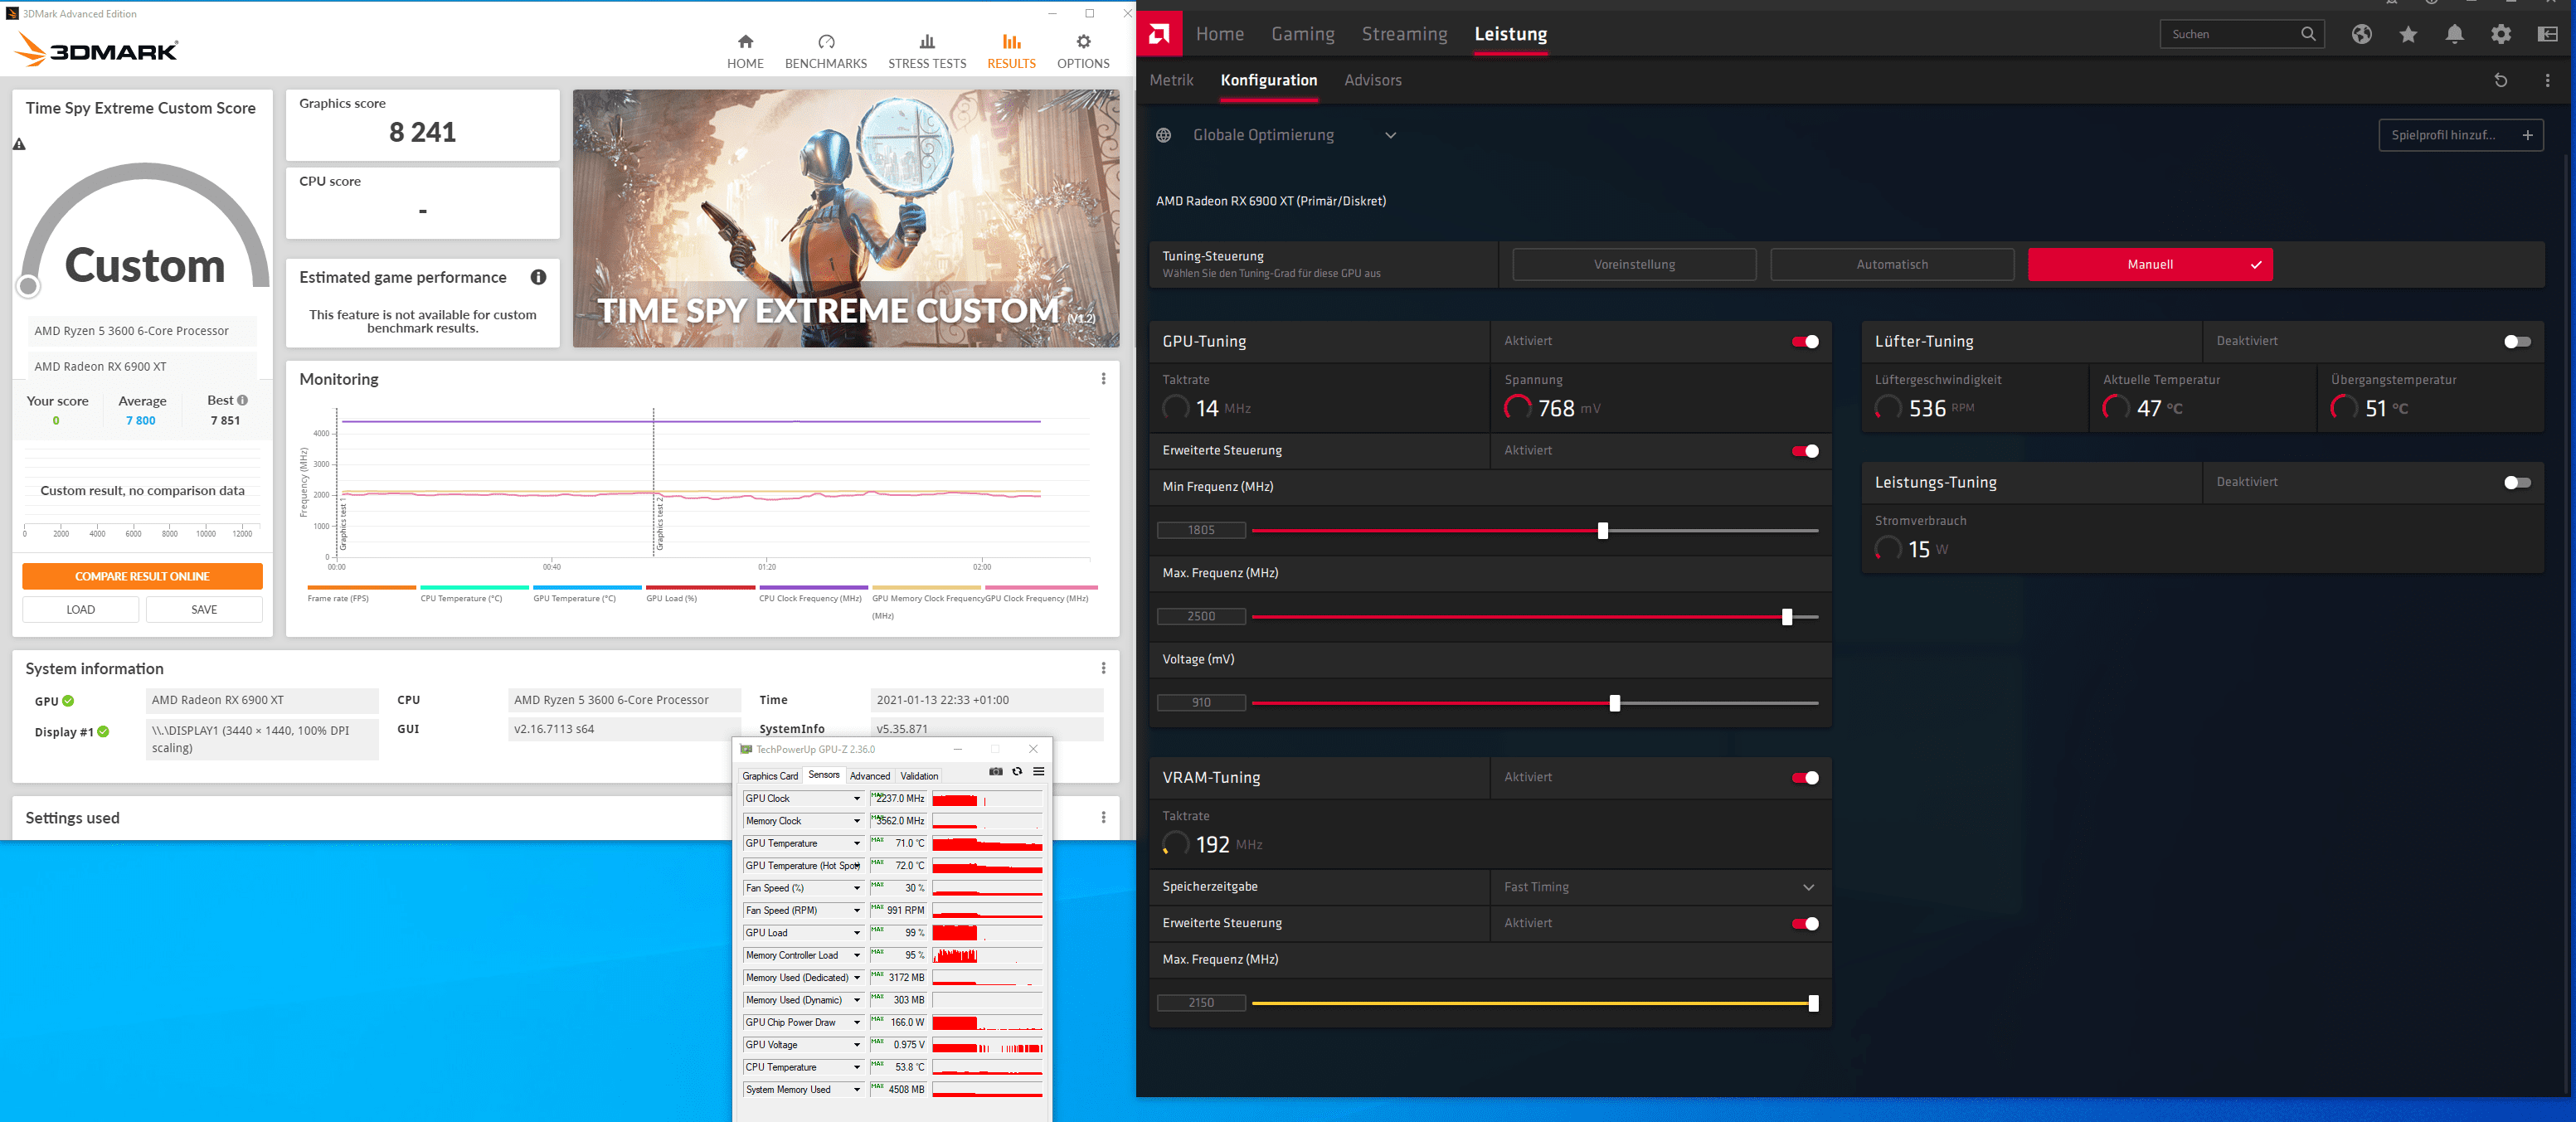
Task: Enable Leistungs-Tuning switch
Action: 2517,483
